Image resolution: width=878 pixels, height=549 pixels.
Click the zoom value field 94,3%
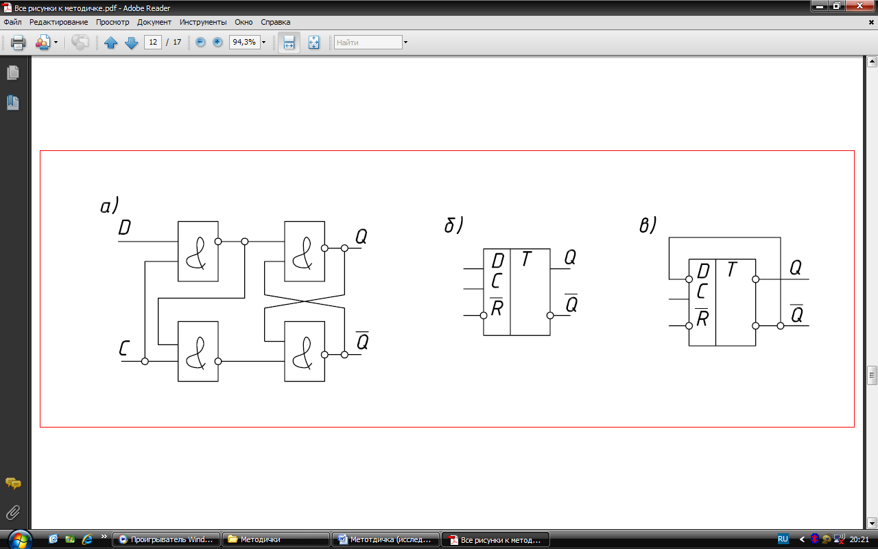click(x=244, y=42)
